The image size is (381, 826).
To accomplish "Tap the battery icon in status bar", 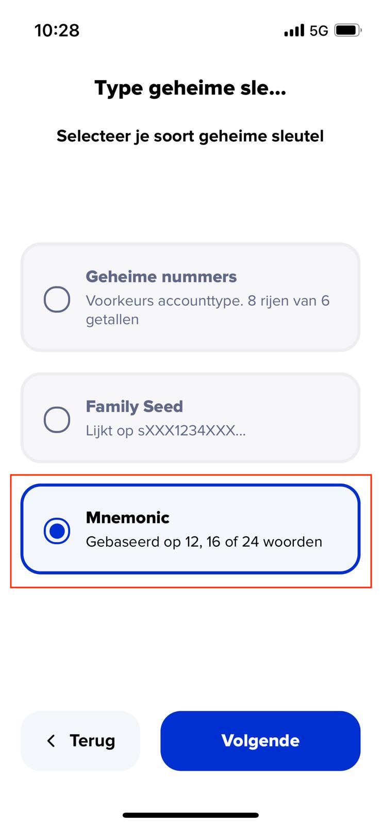I will click(348, 30).
